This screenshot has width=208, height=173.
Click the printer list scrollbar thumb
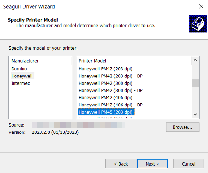coord(195,83)
